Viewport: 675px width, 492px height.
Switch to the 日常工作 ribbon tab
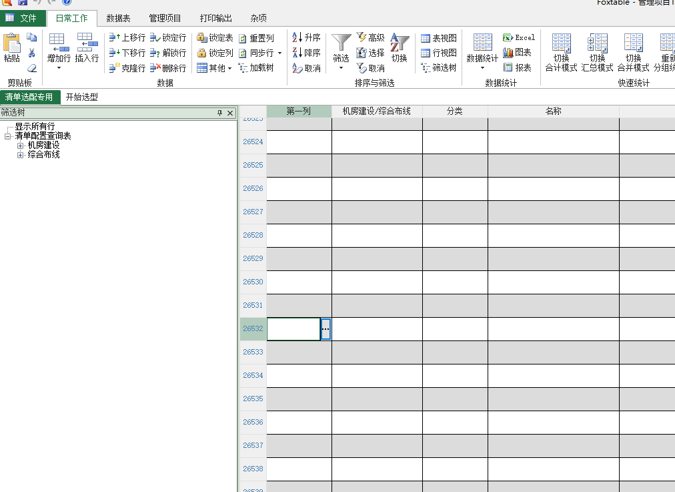pyautogui.click(x=71, y=18)
